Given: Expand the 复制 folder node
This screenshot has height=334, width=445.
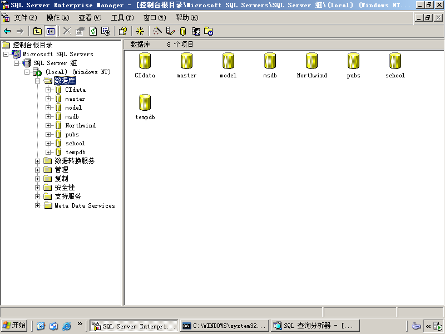Looking at the screenshot, I should 37,179.
